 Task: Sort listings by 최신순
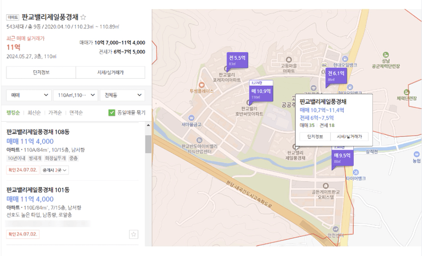point(34,113)
